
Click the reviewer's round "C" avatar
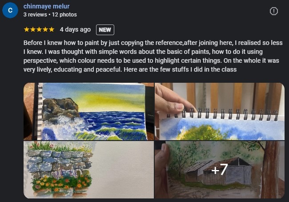point(10,10)
